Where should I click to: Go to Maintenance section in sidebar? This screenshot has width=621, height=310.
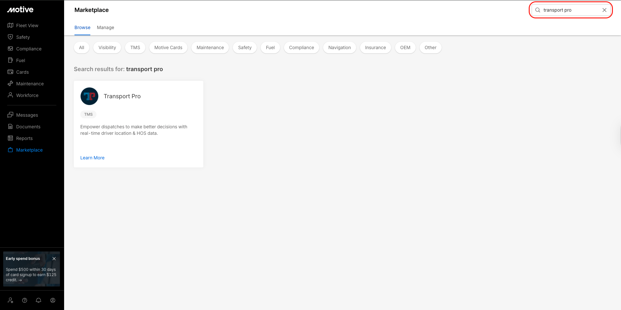click(30, 84)
